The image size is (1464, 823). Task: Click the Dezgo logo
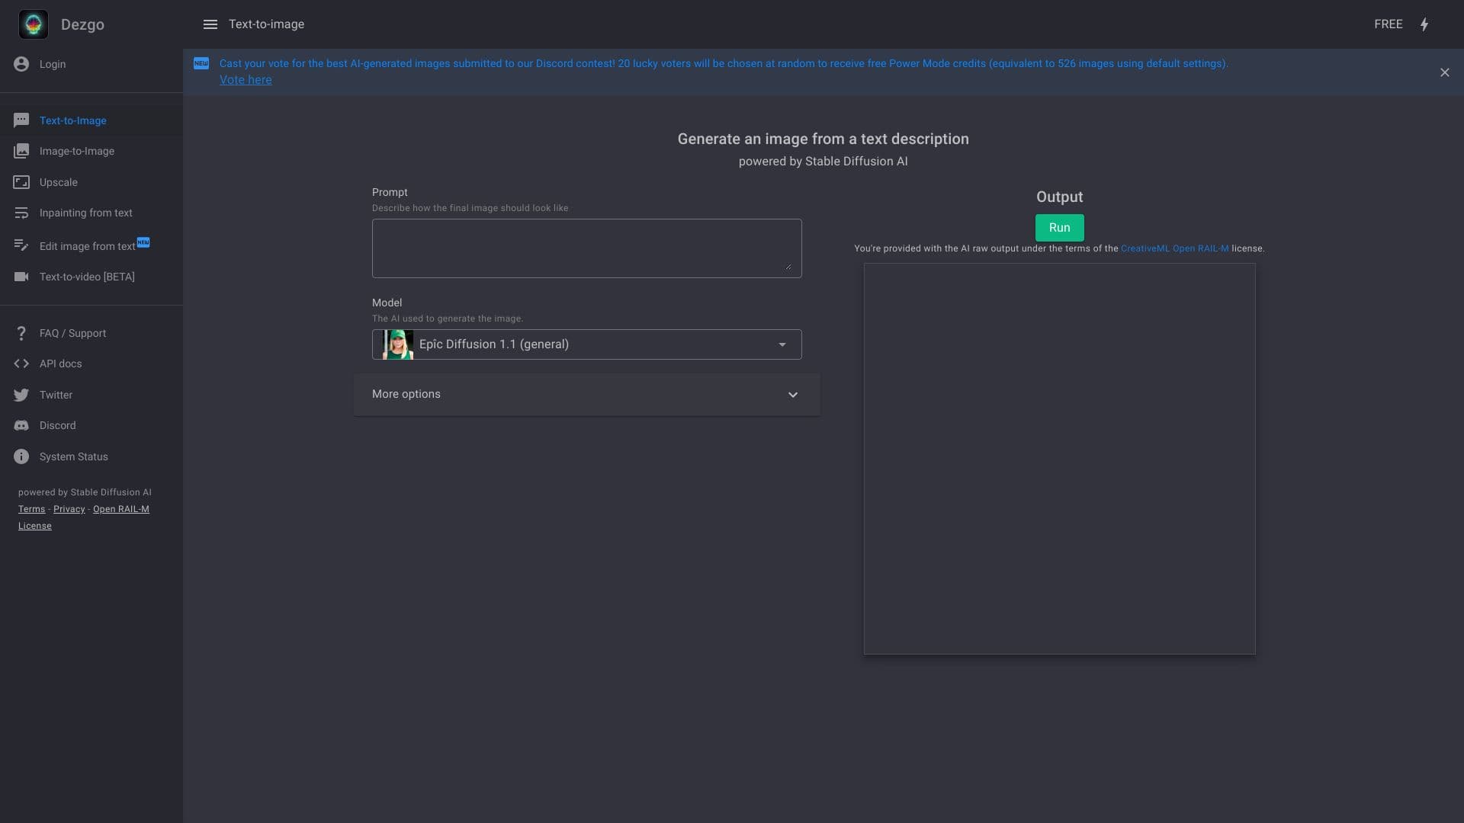(33, 24)
